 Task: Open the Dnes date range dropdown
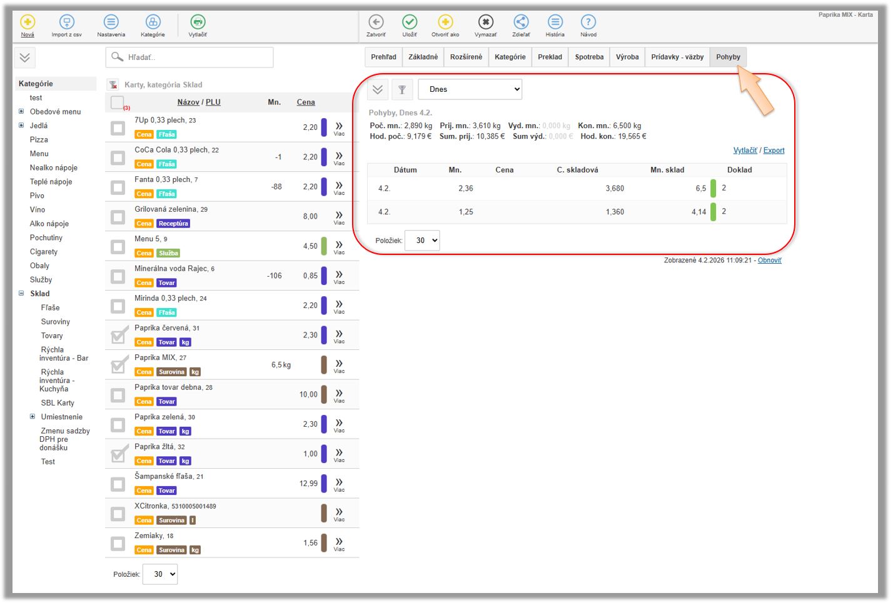pyautogui.click(x=470, y=89)
